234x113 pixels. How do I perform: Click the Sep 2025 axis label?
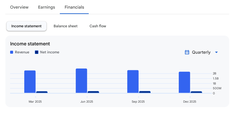coord(138,102)
